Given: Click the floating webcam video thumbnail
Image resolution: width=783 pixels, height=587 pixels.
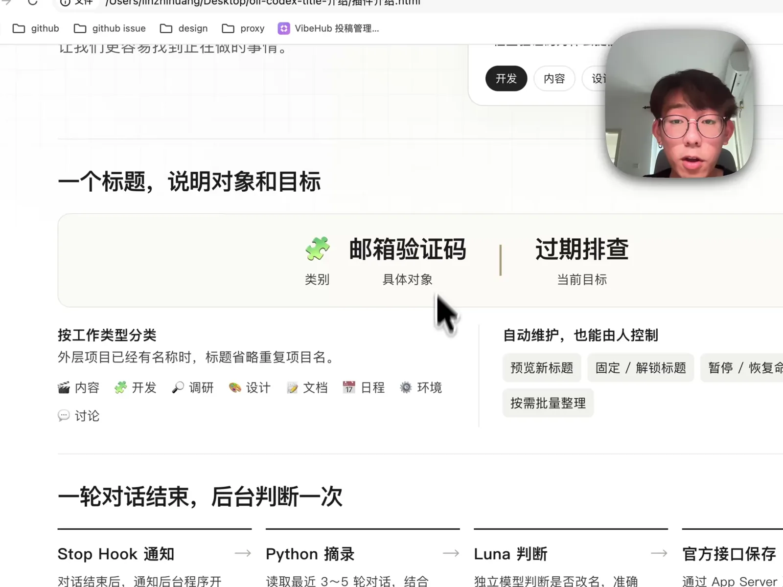Looking at the screenshot, I should click(x=679, y=104).
